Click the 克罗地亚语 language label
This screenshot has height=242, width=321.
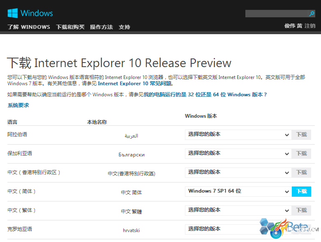point(20,229)
